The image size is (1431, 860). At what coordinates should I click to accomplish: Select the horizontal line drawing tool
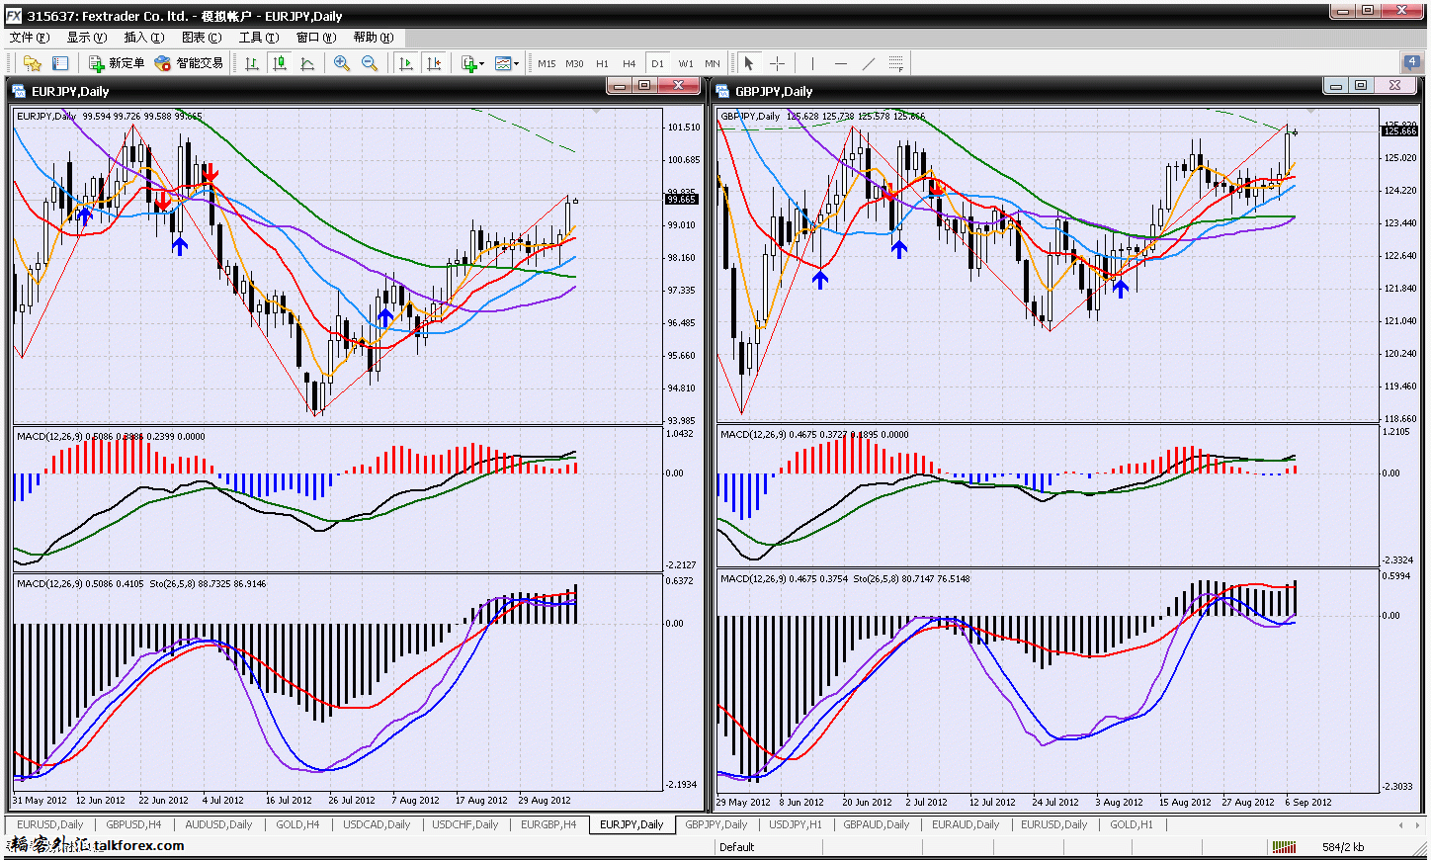point(841,63)
